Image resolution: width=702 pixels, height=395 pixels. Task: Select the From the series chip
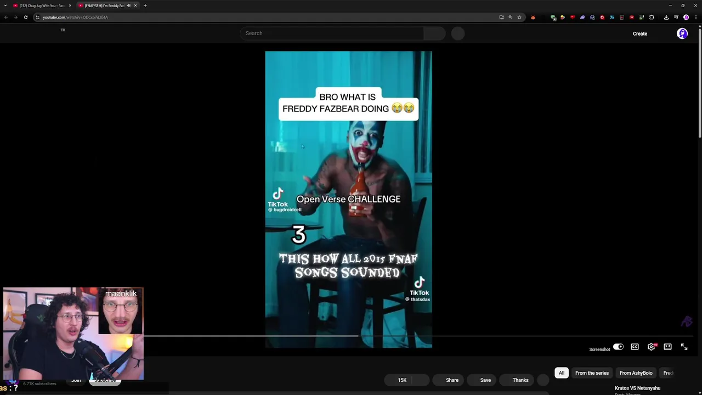[592, 373]
